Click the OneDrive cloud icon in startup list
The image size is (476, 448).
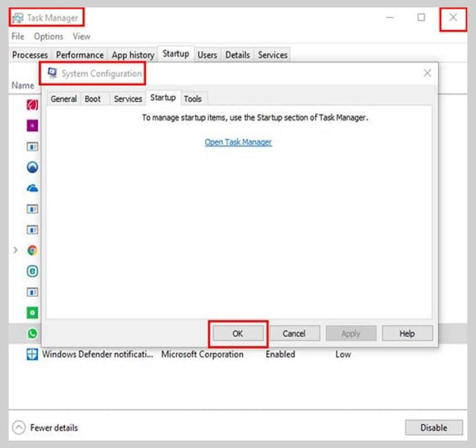[32, 188]
